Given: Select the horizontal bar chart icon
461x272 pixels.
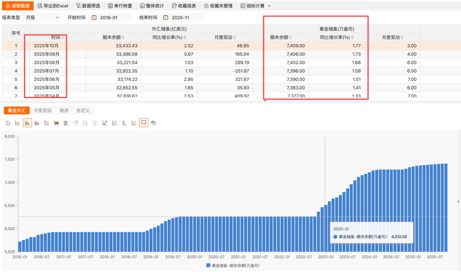Looking at the screenshot, I should [x=66, y=123].
